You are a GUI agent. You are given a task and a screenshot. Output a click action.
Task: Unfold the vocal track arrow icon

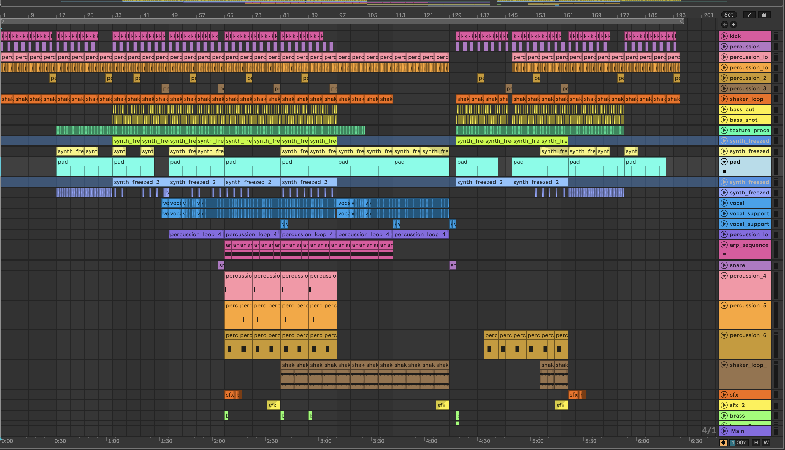point(724,203)
